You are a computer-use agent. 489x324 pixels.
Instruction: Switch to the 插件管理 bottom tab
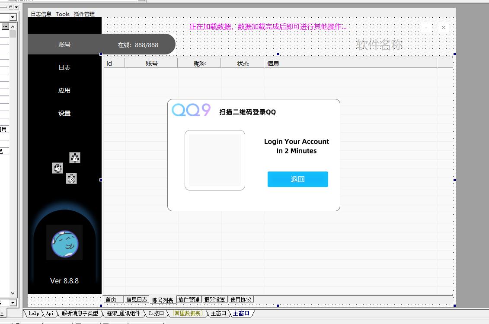pos(189,299)
